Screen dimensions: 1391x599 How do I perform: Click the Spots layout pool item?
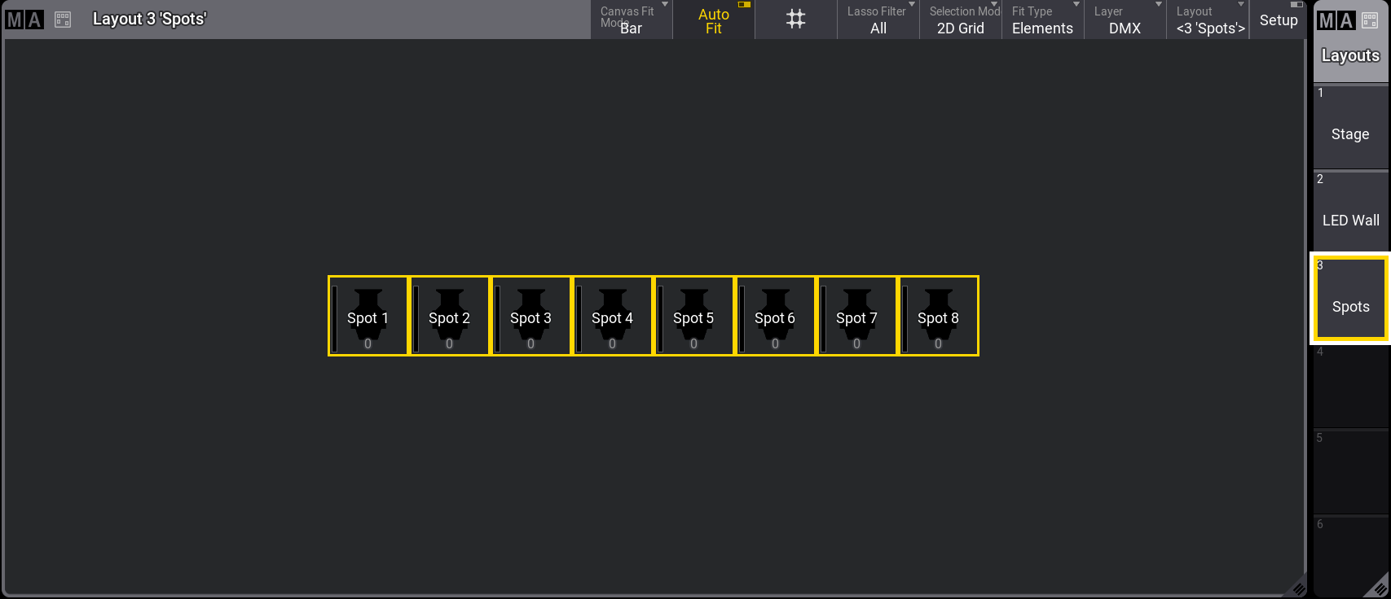[1350, 299]
